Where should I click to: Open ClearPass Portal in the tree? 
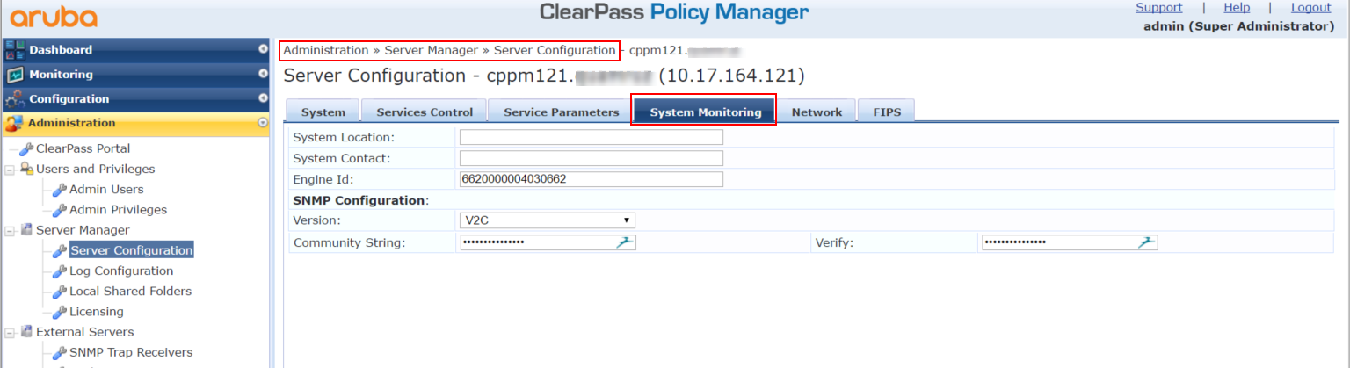(x=83, y=148)
